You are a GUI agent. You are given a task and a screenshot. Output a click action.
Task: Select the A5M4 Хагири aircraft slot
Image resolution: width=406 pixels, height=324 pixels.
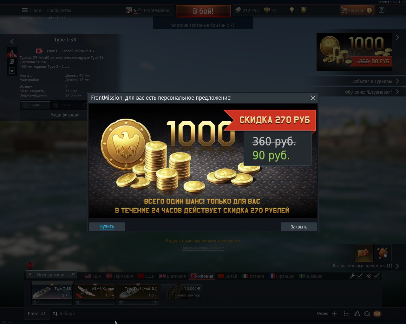pos(95,291)
